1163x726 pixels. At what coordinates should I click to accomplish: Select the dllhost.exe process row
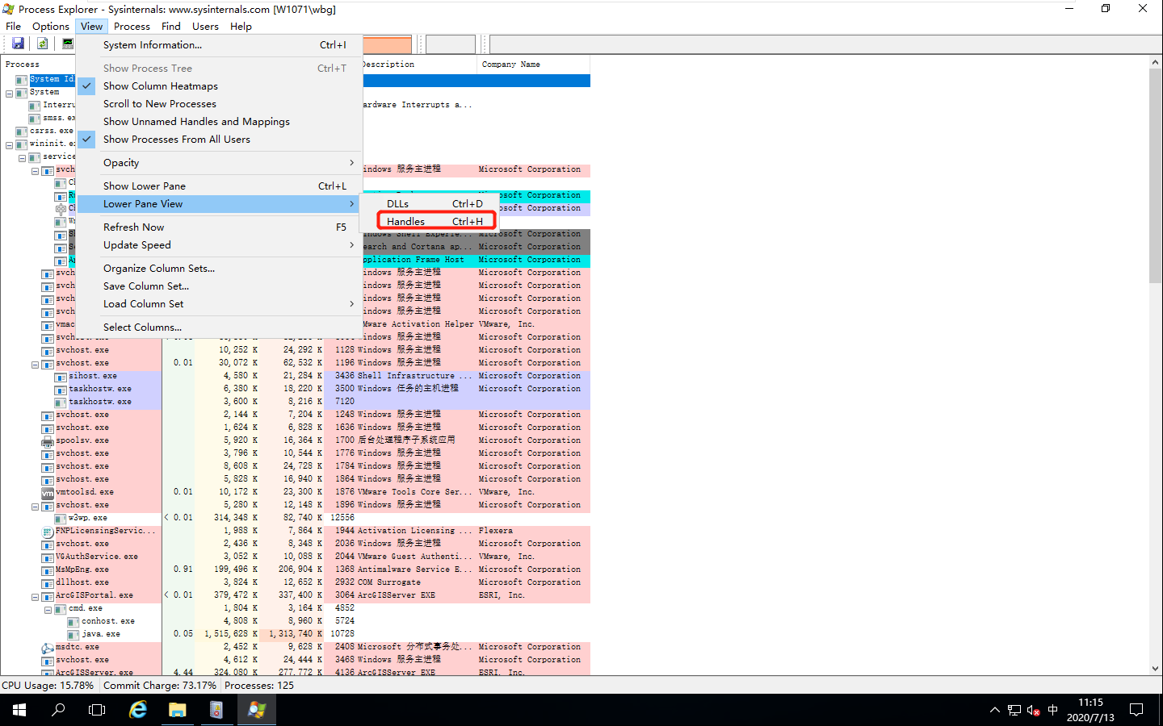pyautogui.click(x=295, y=582)
